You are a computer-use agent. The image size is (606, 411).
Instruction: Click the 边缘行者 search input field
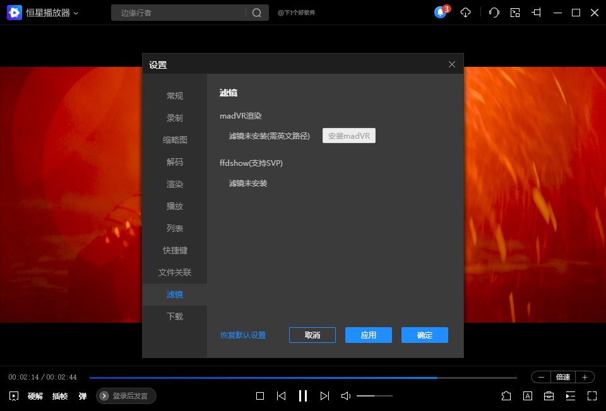[180, 13]
